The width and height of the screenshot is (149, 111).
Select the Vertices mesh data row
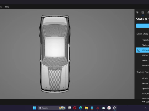[142, 45]
